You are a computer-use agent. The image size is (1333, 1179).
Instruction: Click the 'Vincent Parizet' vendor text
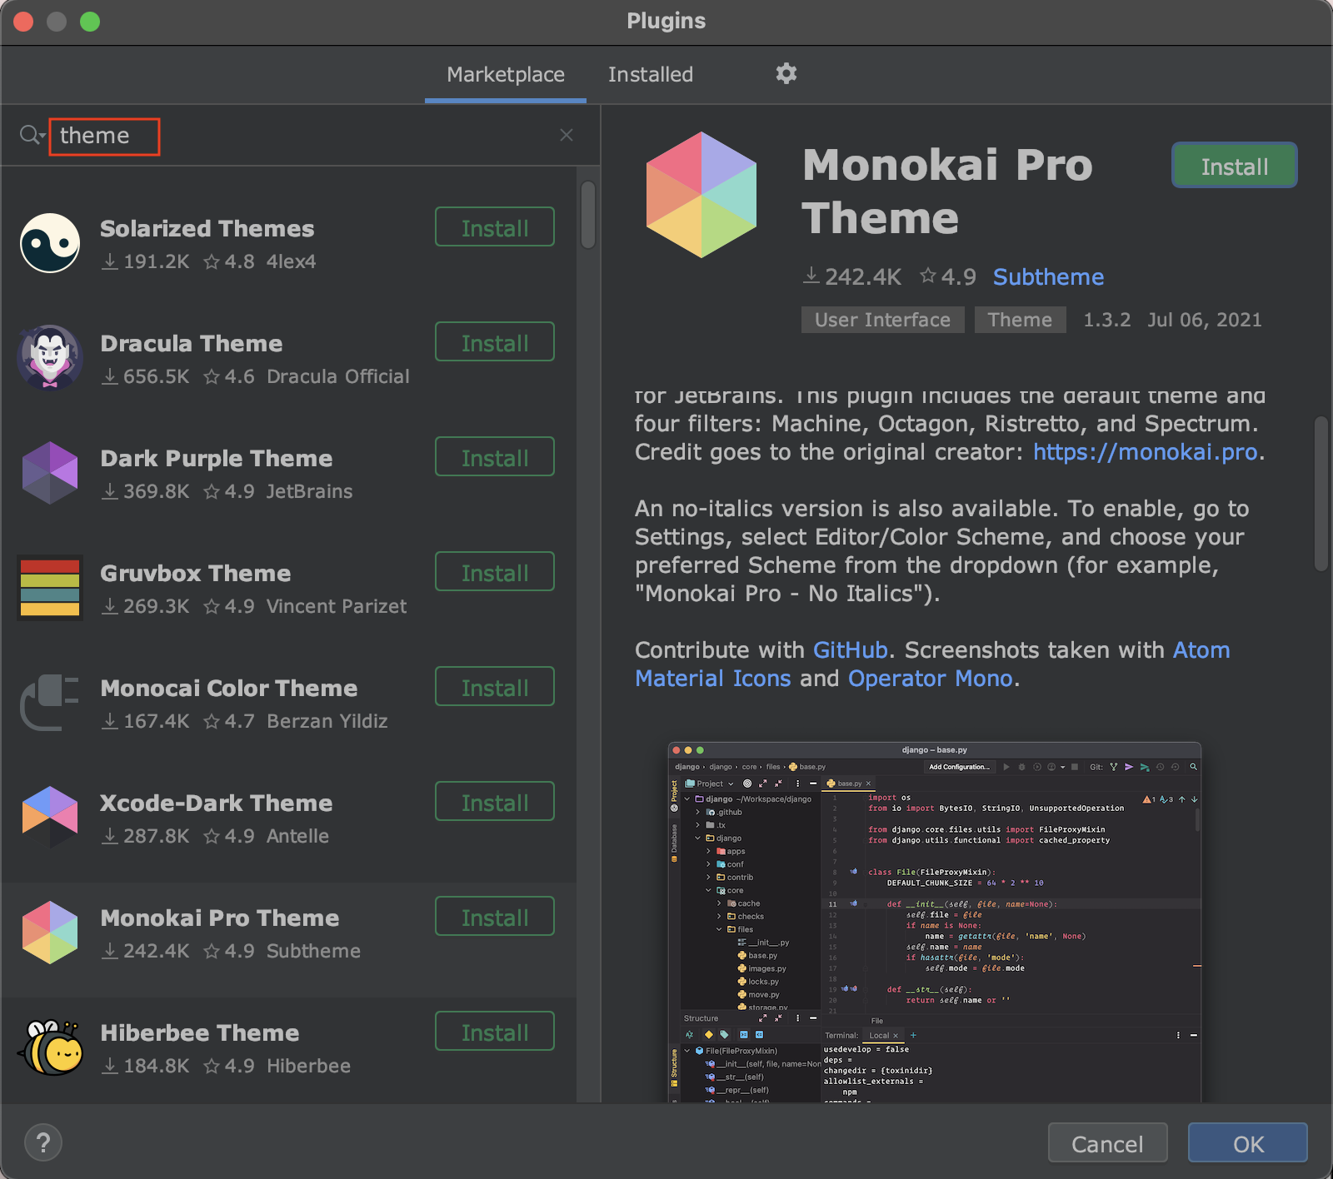(x=337, y=606)
